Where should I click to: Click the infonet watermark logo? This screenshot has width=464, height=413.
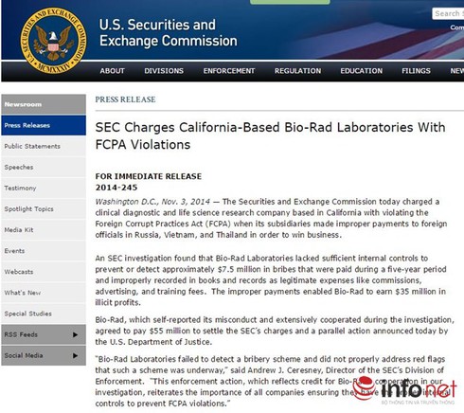click(404, 390)
